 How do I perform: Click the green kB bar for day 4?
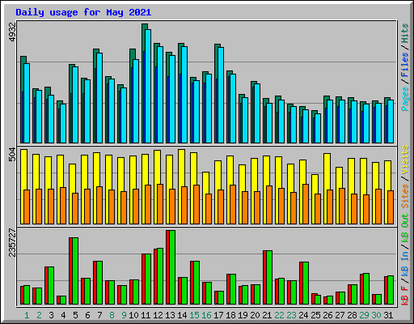pos(63,300)
